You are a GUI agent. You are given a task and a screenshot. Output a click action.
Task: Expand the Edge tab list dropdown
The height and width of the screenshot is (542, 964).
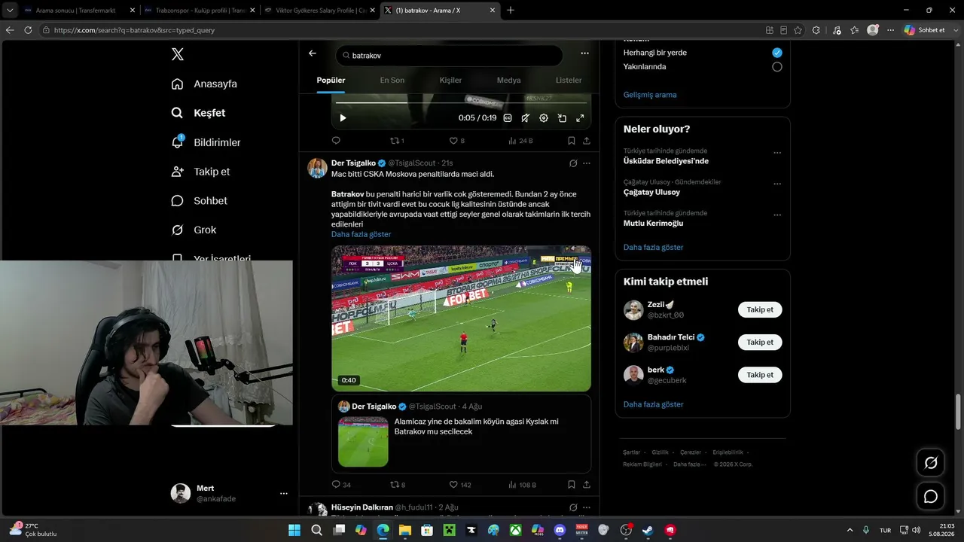[10, 11]
